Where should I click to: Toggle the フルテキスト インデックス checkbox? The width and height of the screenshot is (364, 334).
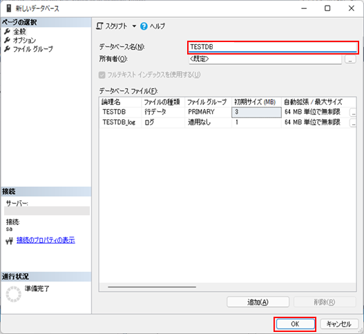(x=102, y=75)
